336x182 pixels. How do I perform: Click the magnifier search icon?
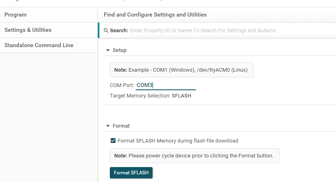(x=106, y=31)
